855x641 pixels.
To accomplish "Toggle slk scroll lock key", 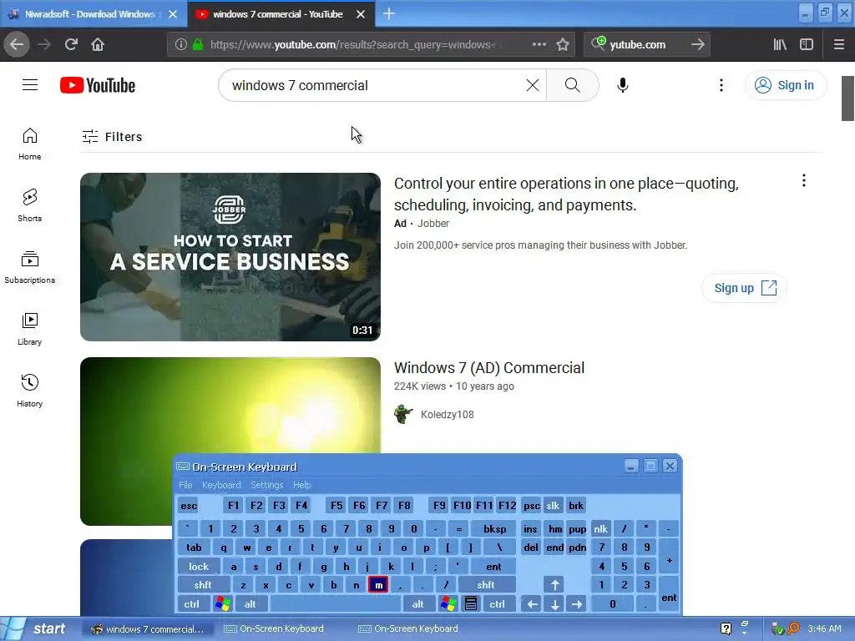I will [553, 505].
